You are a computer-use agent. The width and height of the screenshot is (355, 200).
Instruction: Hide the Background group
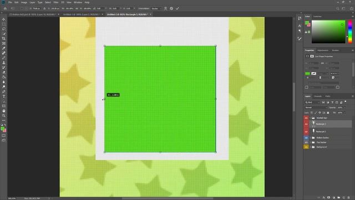(x=306, y=147)
